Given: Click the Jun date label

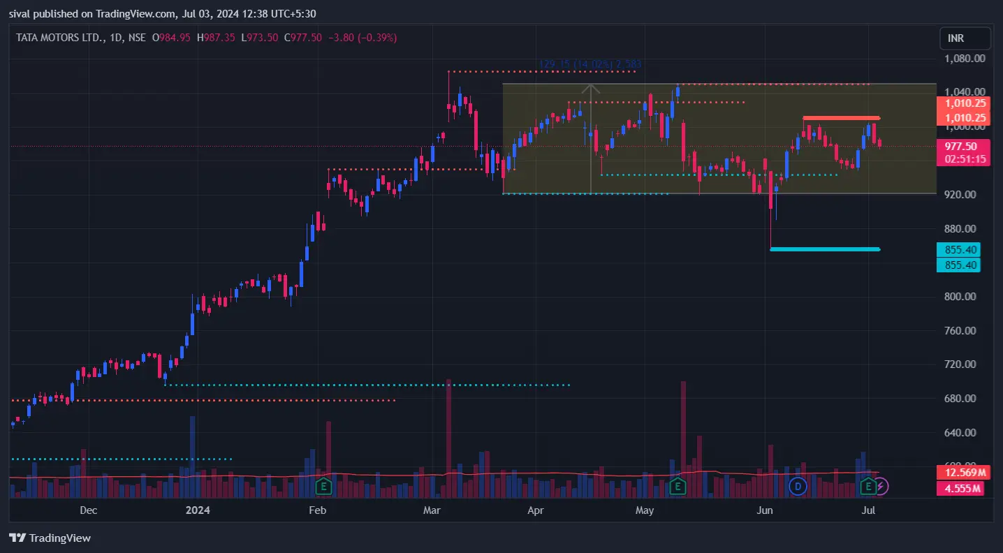Looking at the screenshot, I should [x=766, y=510].
